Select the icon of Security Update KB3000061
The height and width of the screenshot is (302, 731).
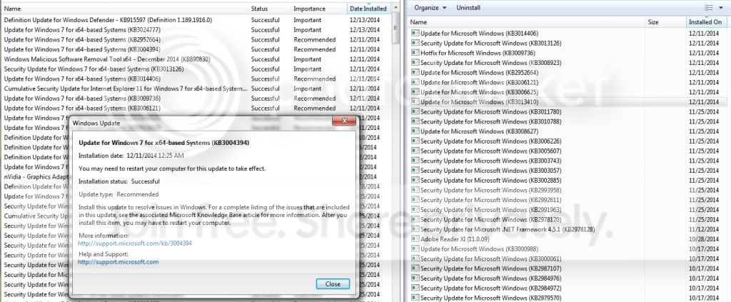[415, 258]
